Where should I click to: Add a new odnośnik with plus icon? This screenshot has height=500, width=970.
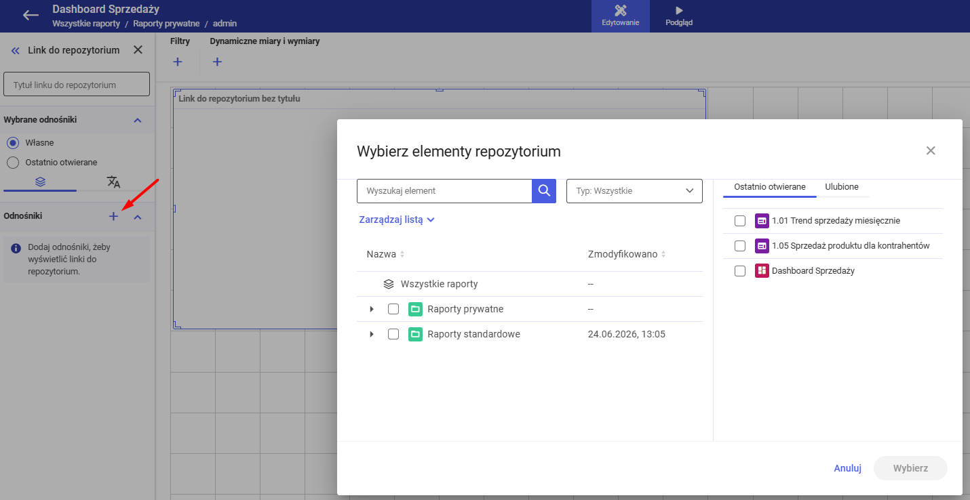(x=113, y=216)
